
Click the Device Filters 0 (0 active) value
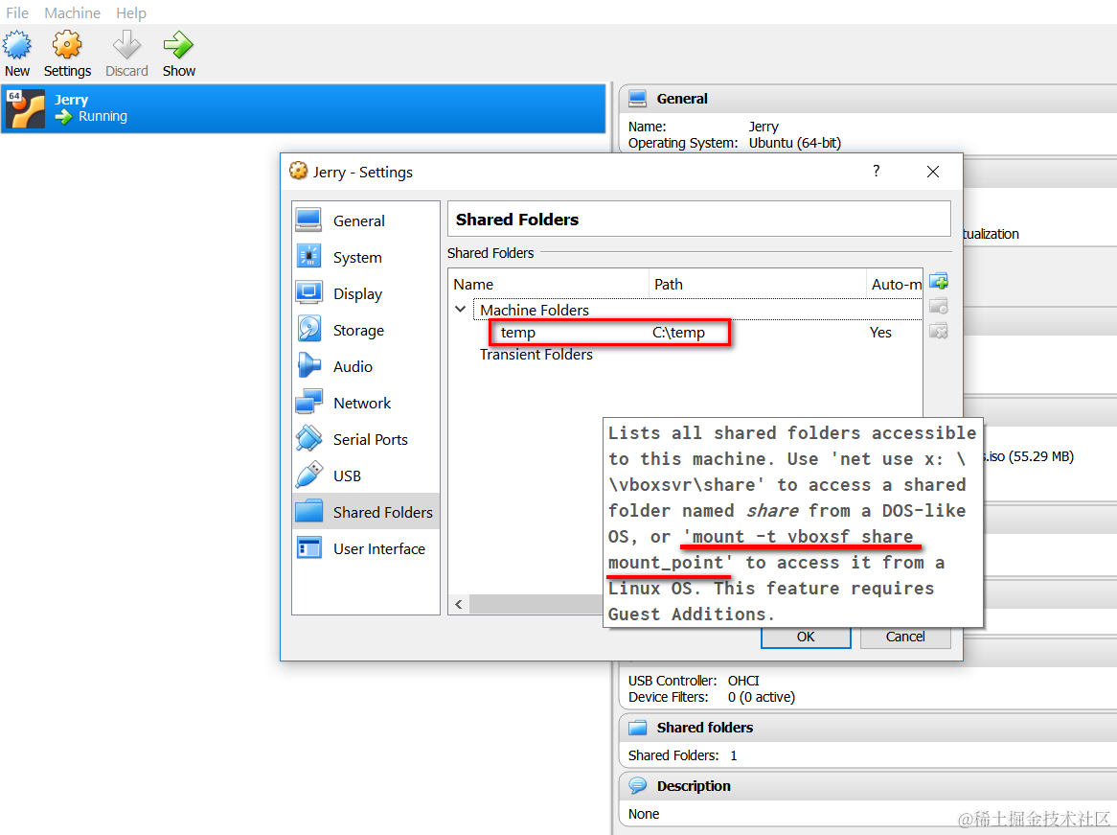click(761, 697)
